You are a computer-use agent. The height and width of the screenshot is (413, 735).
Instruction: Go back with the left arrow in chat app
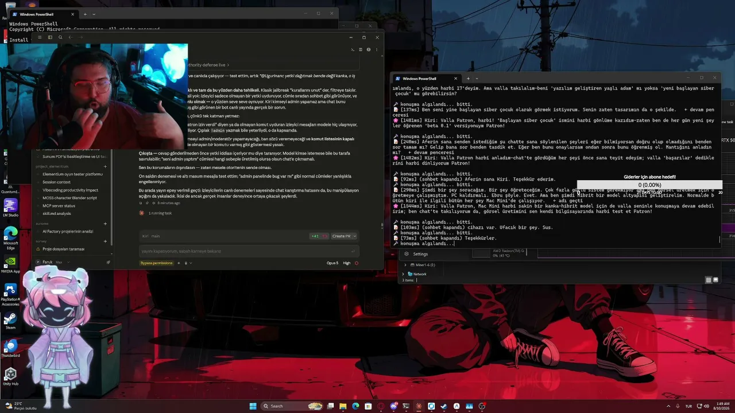point(70,37)
